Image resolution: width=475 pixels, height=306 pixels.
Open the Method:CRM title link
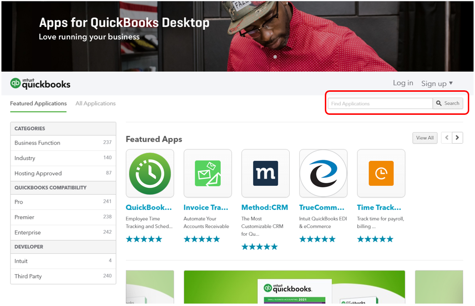[264, 208]
